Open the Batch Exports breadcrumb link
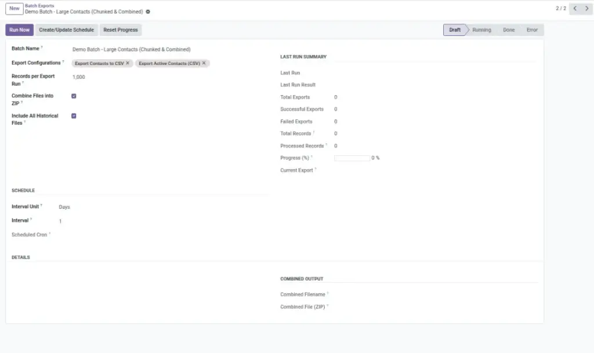 (x=39, y=6)
